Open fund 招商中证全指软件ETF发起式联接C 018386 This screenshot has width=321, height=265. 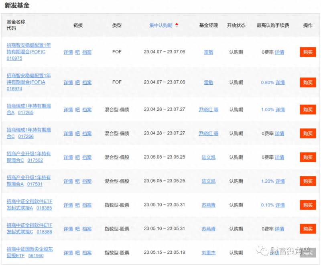(x=29, y=228)
